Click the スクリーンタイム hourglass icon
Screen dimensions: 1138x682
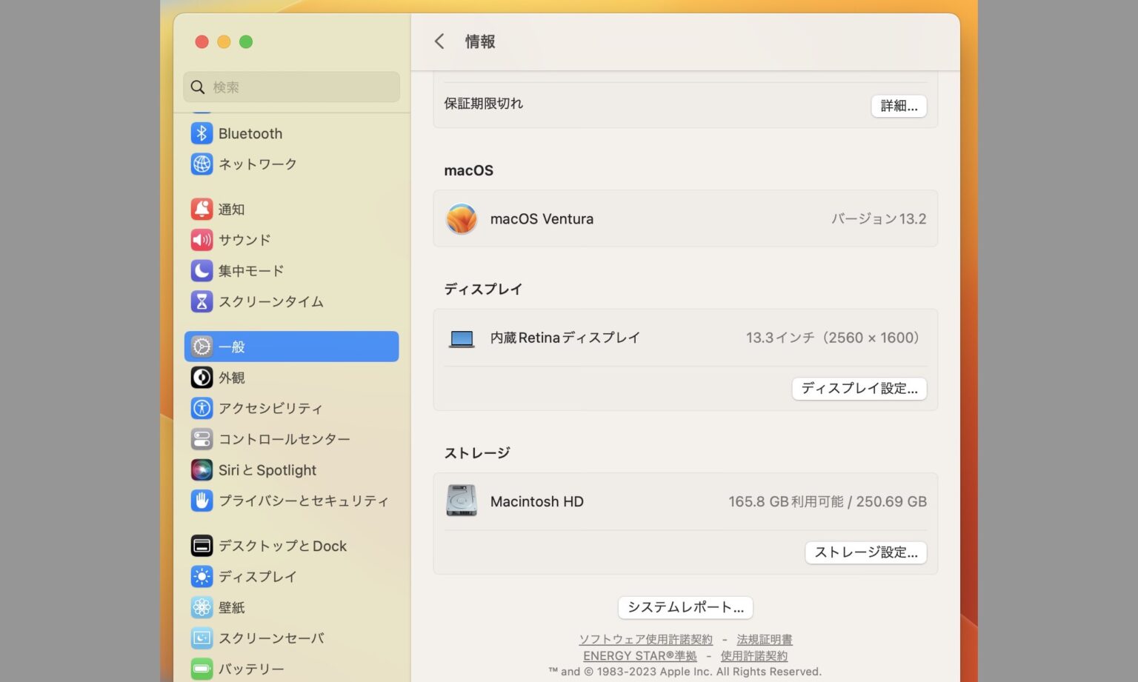pos(202,301)
